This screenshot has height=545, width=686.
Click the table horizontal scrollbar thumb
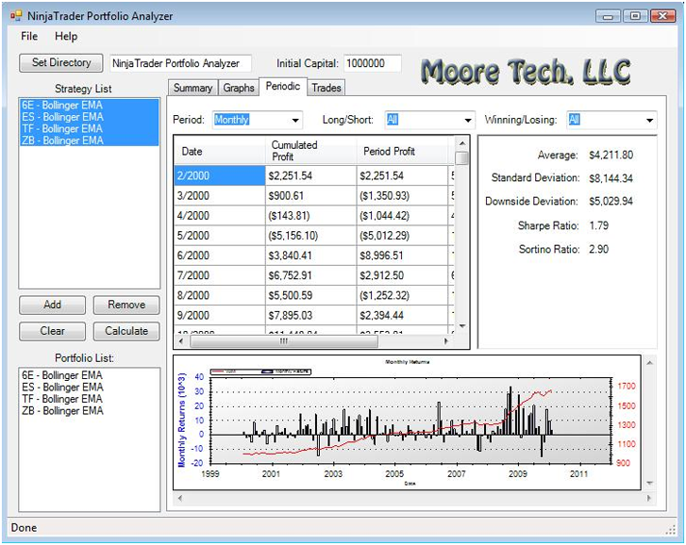tap(284, 341)
